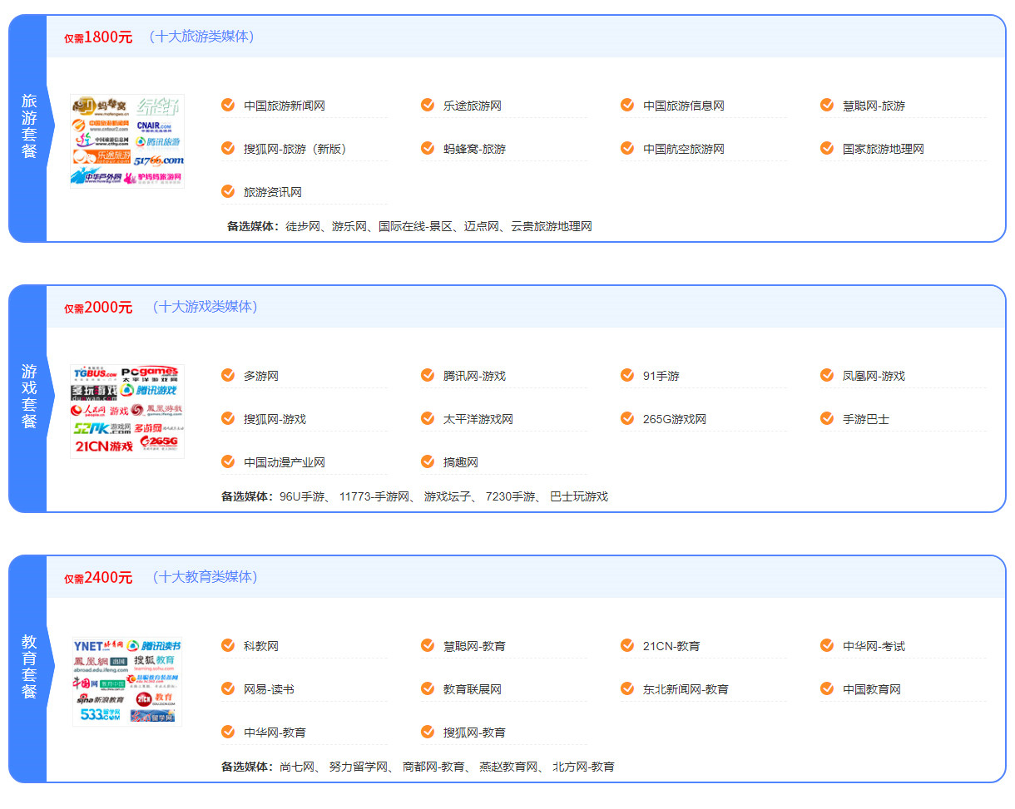Toggle the checkbox for 乐途旅游网
Image resolution: width=1015 pixels, height=809 pixels.
point(428,105)
